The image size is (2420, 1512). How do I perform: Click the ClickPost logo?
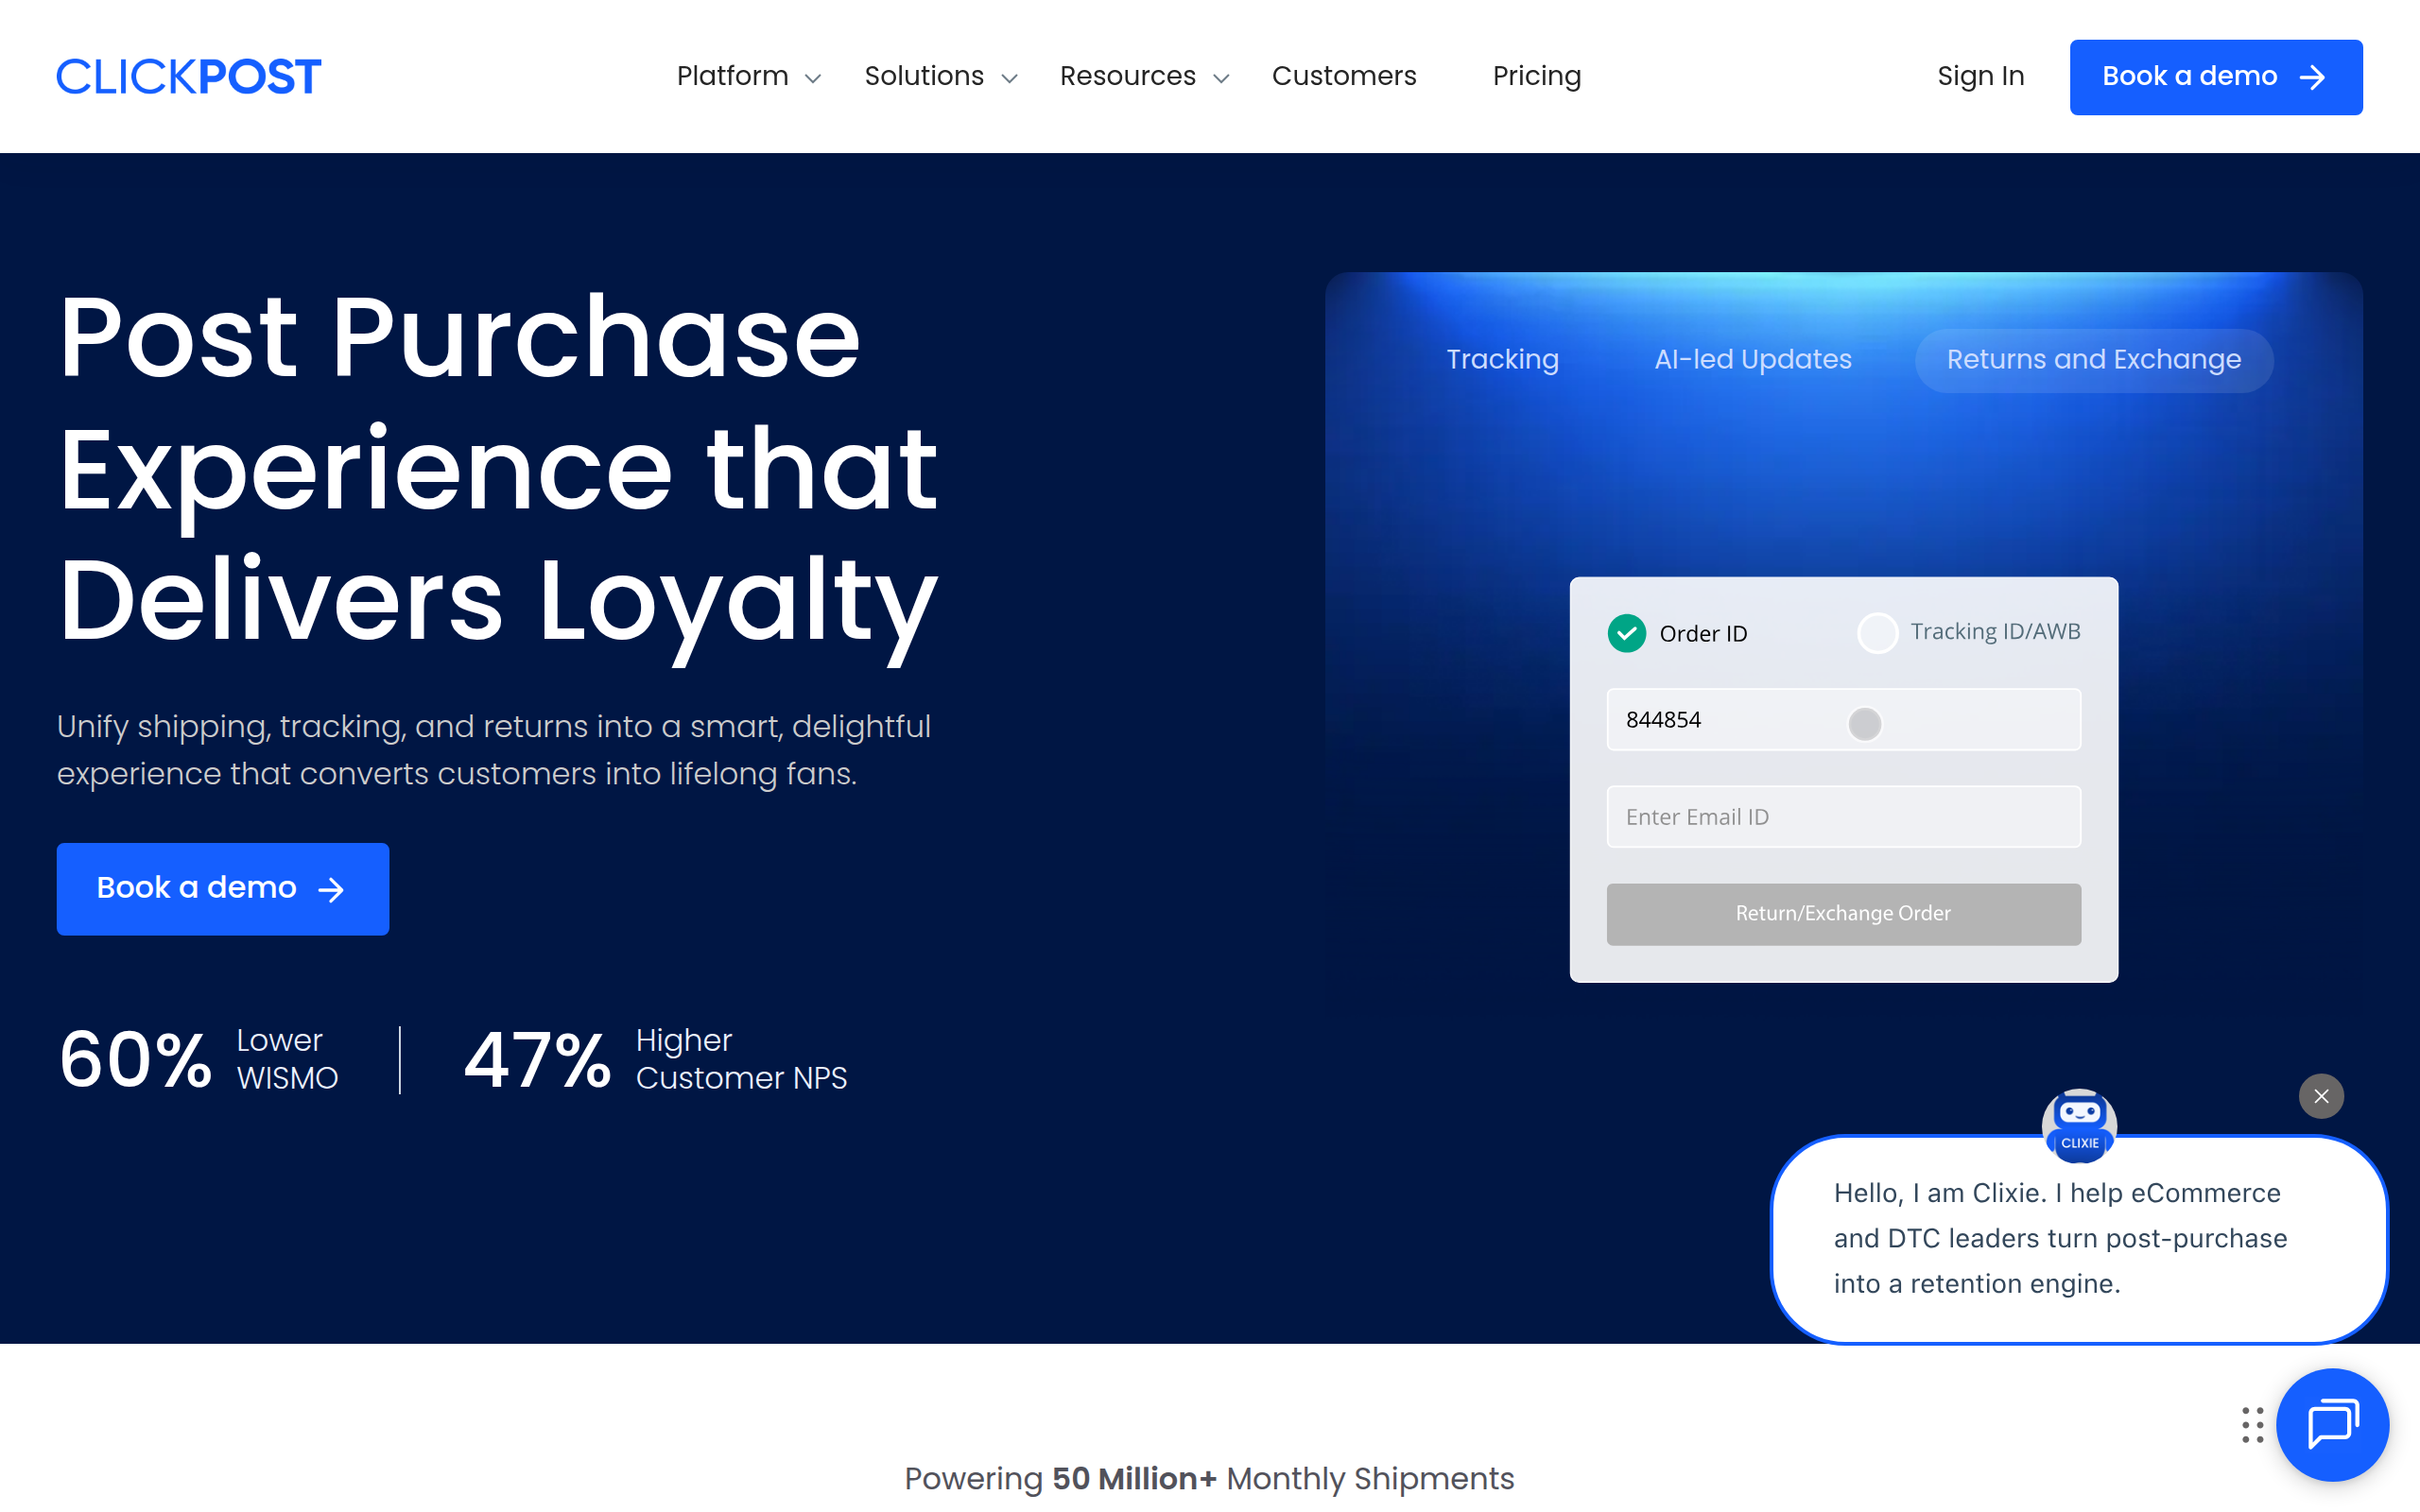188,76
